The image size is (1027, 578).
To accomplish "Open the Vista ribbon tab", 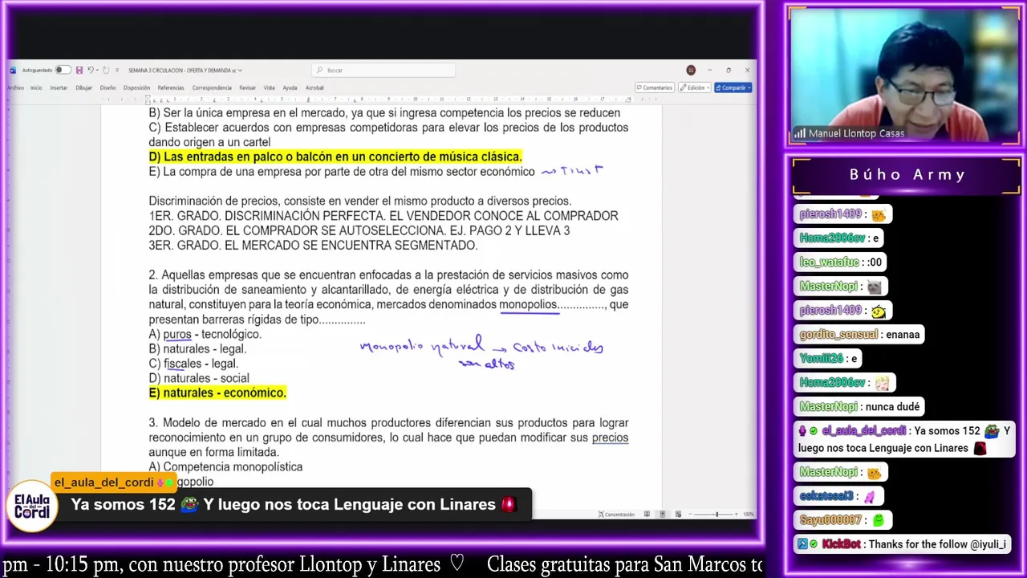I will (269, 88).
